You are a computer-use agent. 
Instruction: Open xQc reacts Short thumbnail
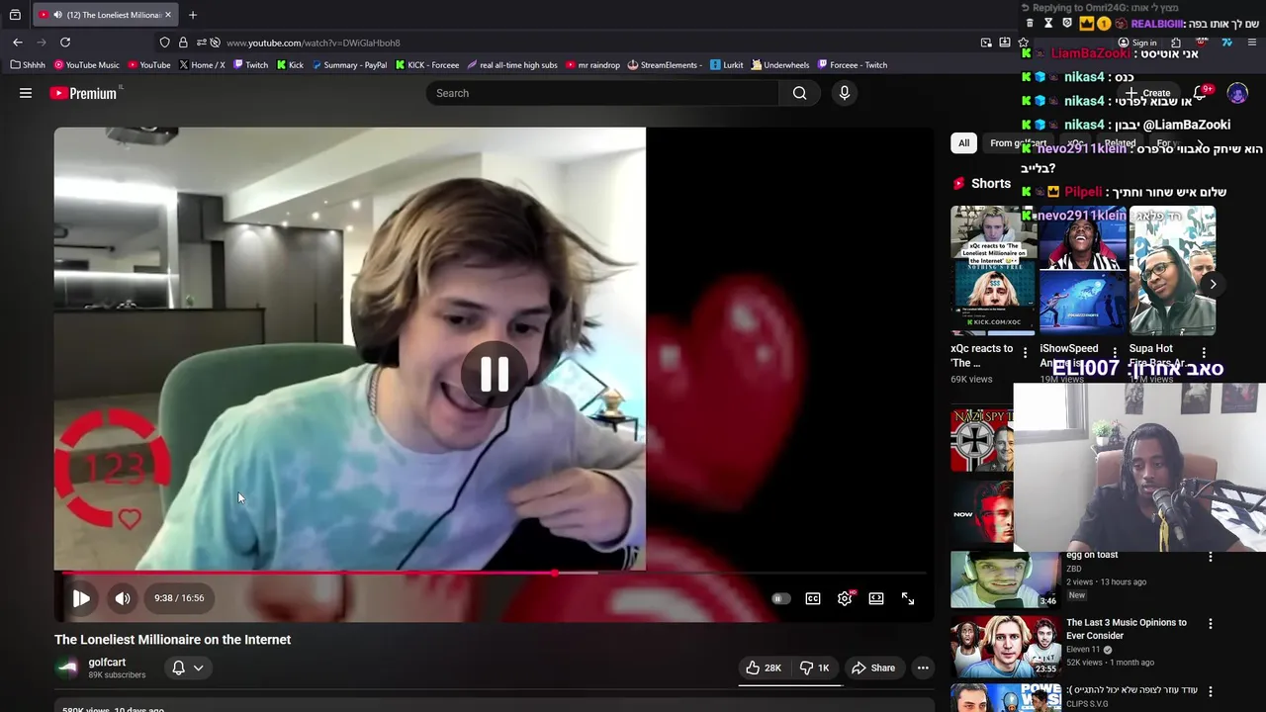(x=993, y=270)
